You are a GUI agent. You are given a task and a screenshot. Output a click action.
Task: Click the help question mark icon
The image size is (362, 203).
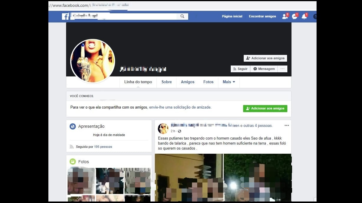[315, 17]
